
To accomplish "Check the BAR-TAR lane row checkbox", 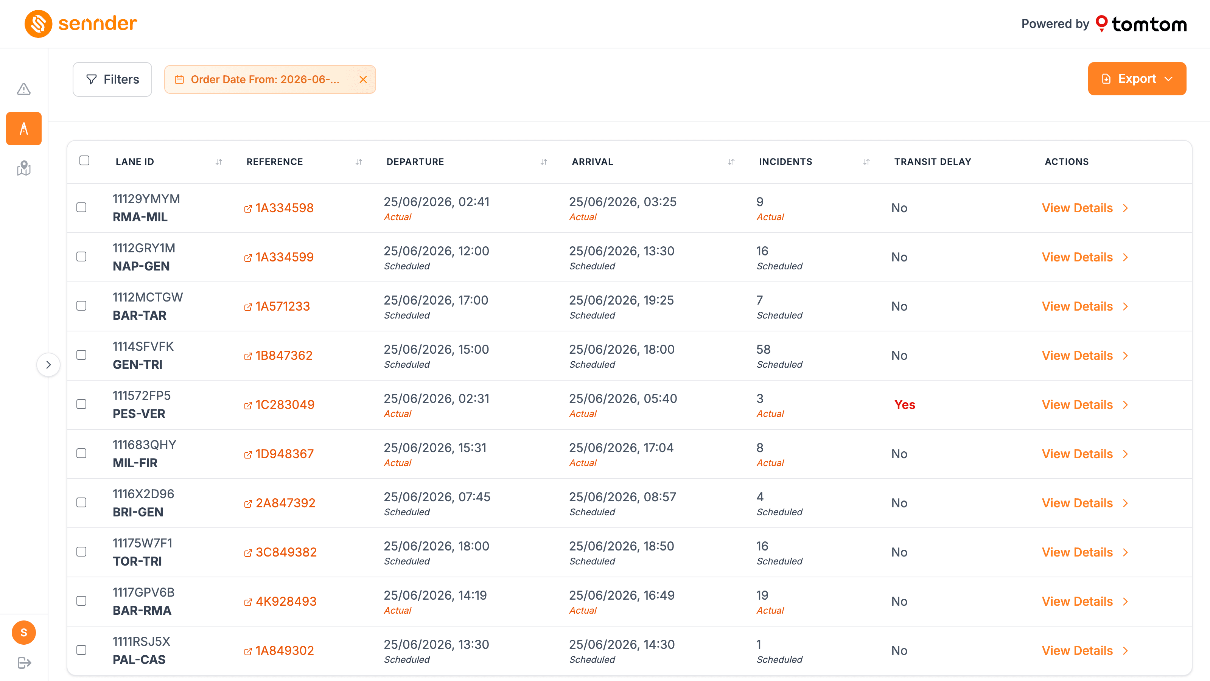I will click(x=82, y=306).
